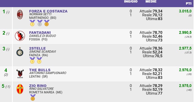This screenshot has height=102, width=194.
Task: Click the AC Milan crest icon
Action: tap(20, 14)
